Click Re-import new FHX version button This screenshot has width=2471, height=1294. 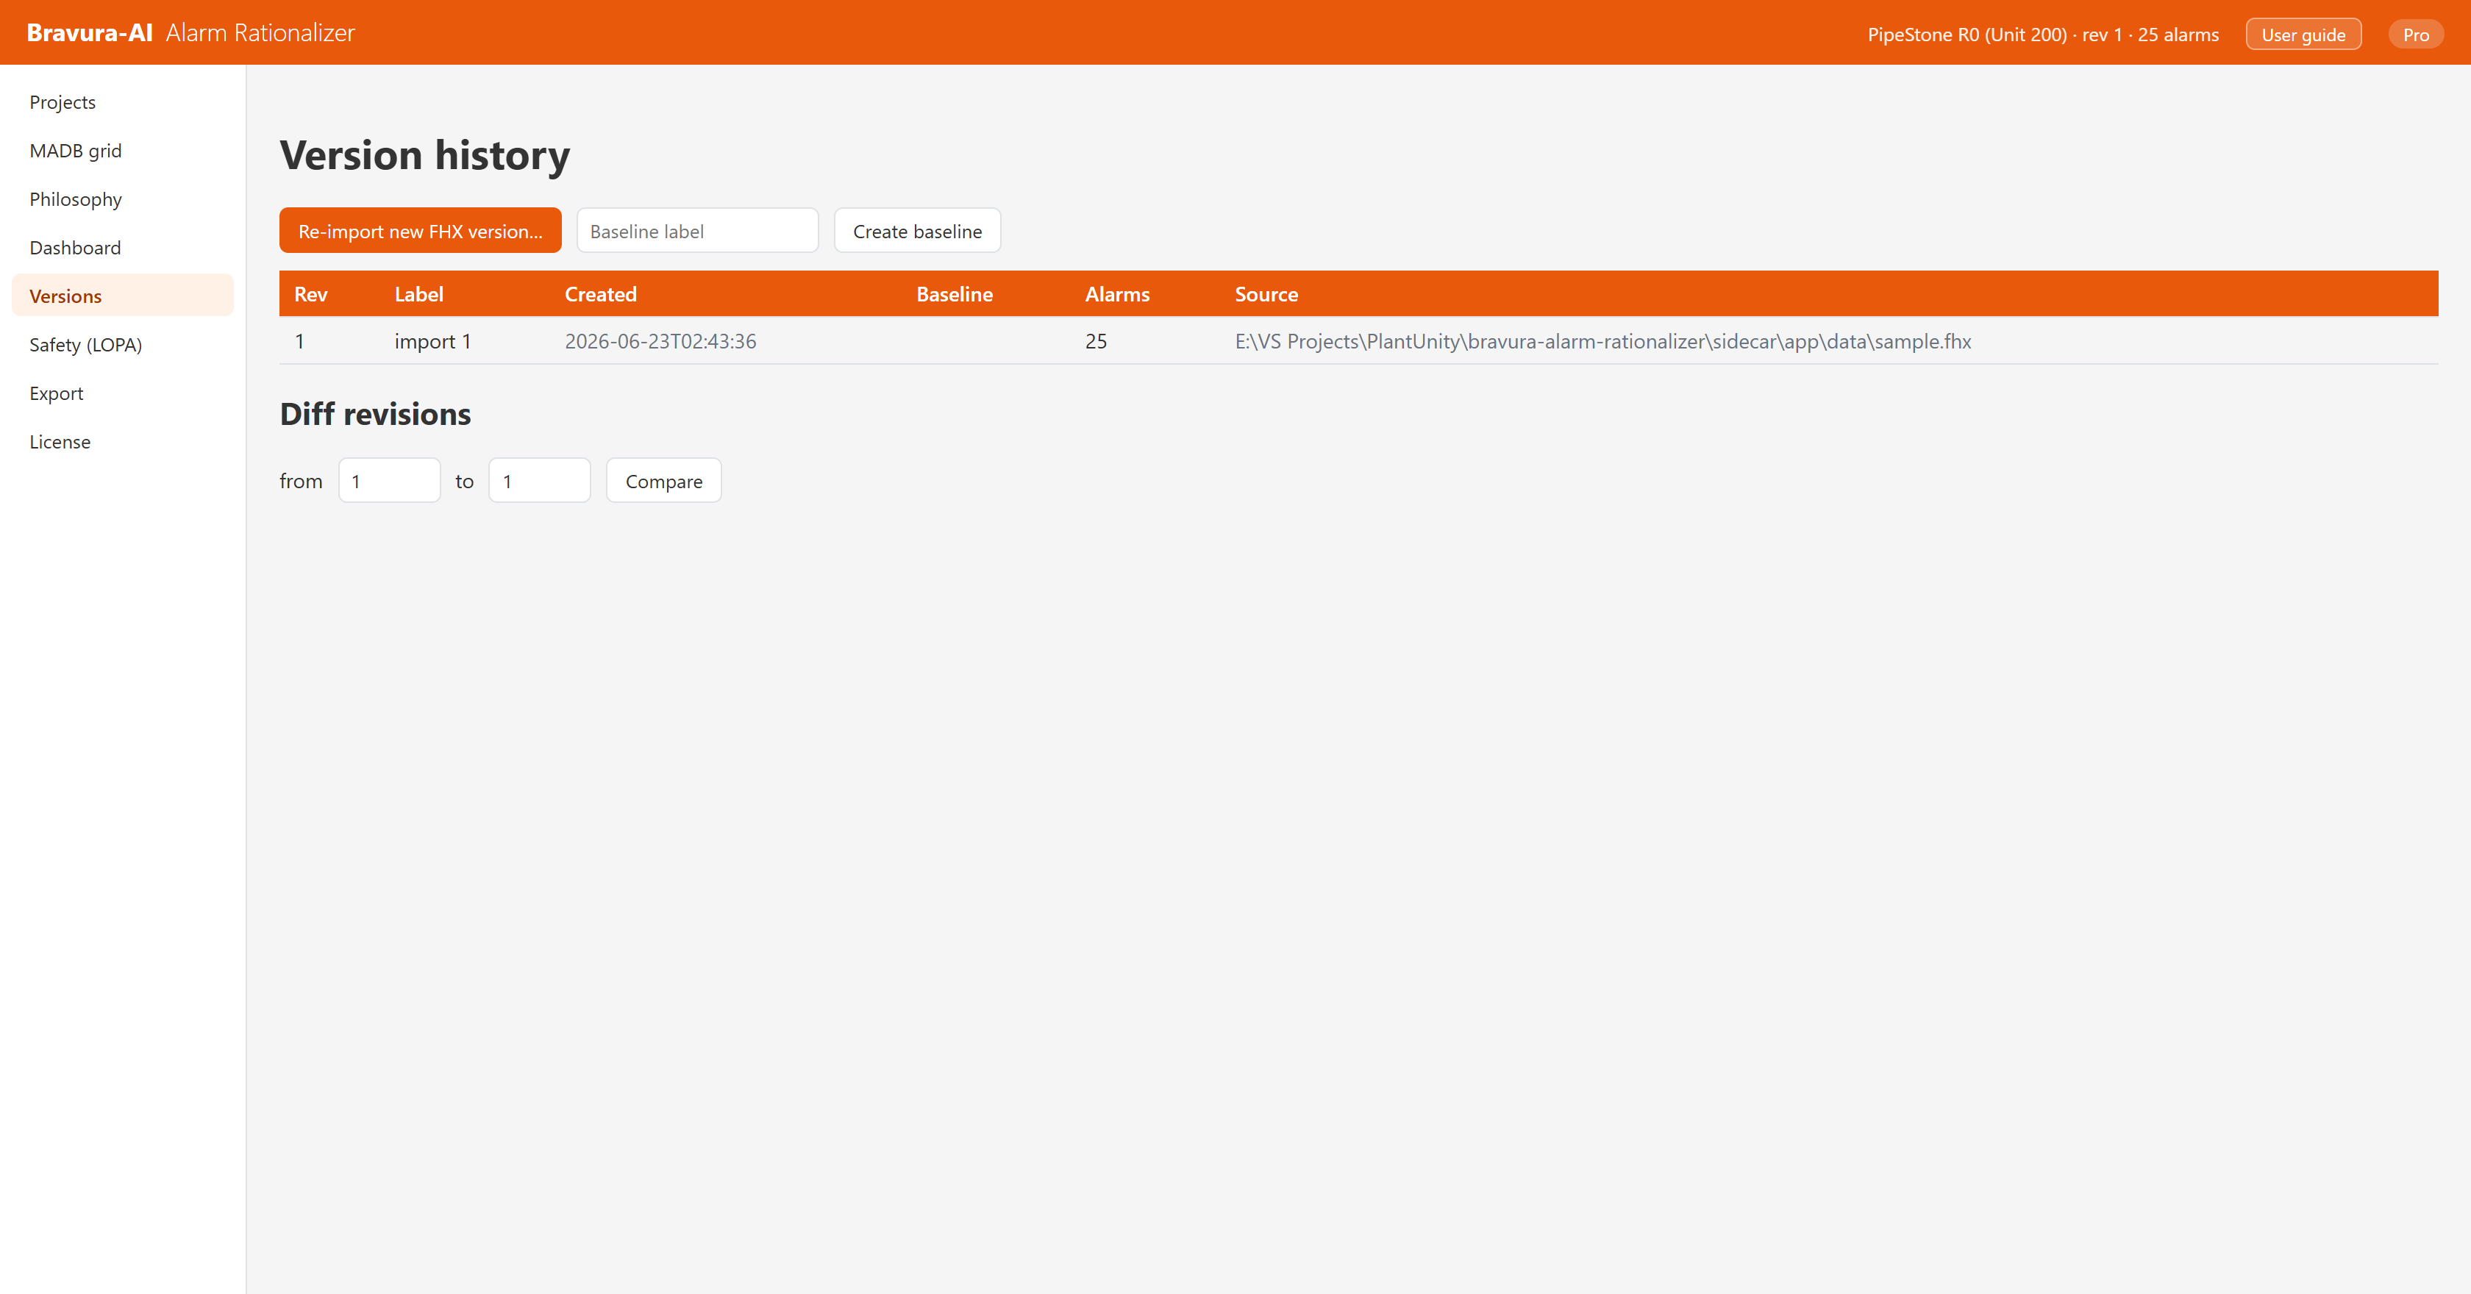420,231
